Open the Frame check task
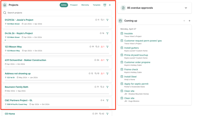The height and width of the screenshot is (116, 197). tap(131, 69)
